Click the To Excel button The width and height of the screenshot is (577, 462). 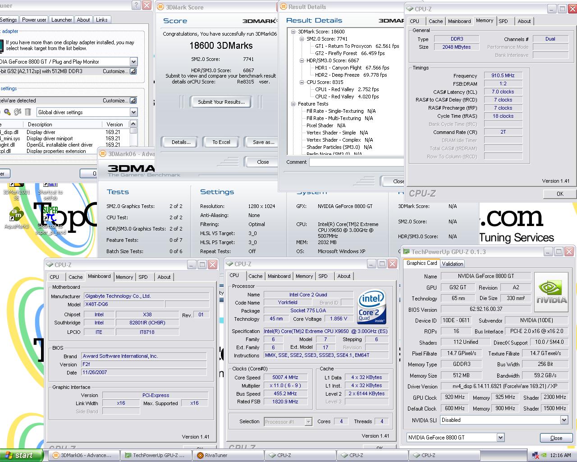(221, 142)
